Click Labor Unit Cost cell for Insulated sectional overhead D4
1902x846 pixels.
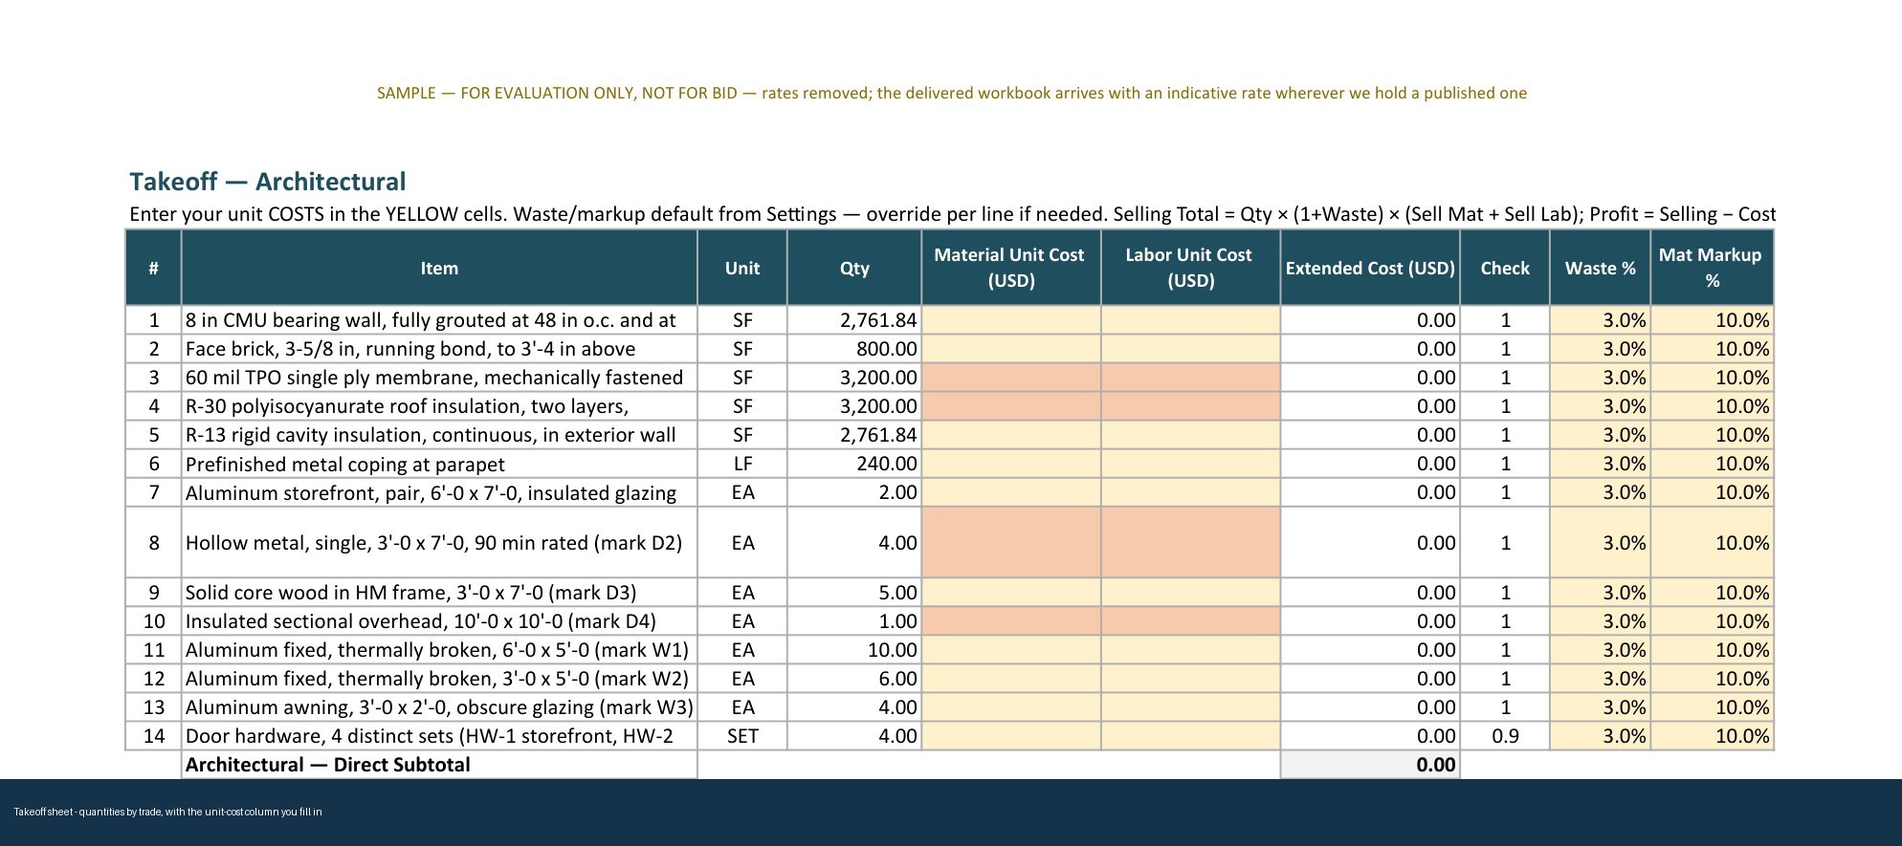(1191, 621)
